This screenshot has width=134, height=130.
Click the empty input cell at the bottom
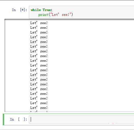coord(81,119)
